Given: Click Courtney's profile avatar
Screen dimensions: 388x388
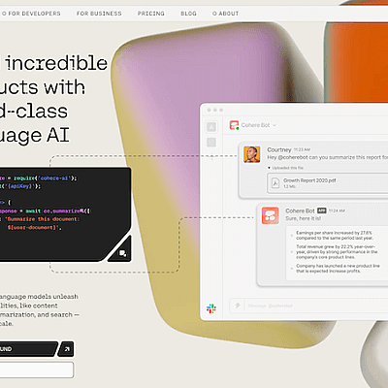Looking at the screenshot, I should 252,154.
